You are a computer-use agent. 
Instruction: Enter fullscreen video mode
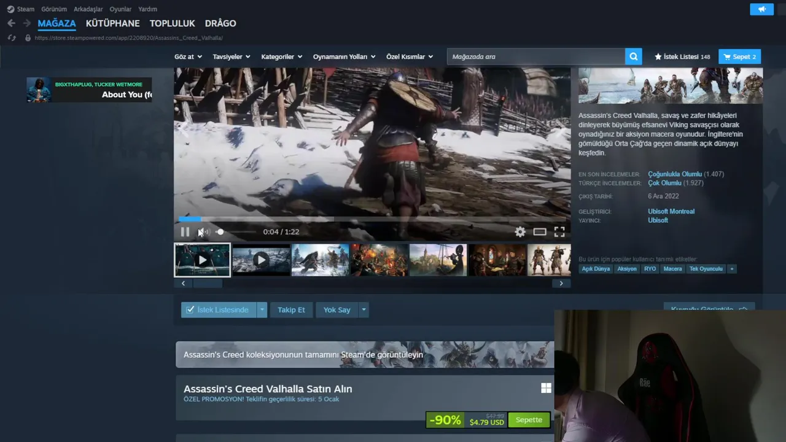(559, 232)
